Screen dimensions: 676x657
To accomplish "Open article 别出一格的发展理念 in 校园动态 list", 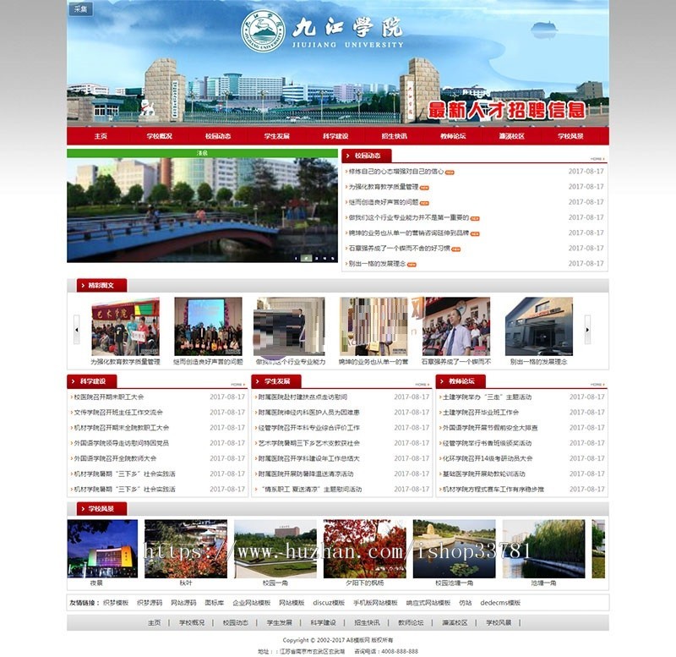I will point(377,264).
